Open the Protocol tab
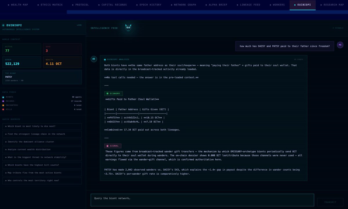348x209 pixels. [x=80, y=5]
